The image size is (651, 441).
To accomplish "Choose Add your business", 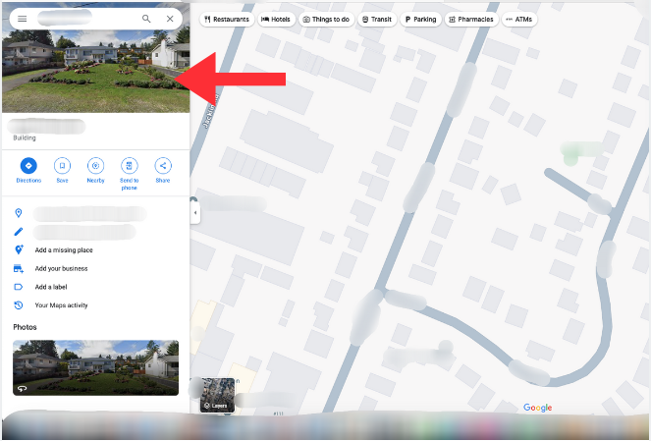I will 62,269.
